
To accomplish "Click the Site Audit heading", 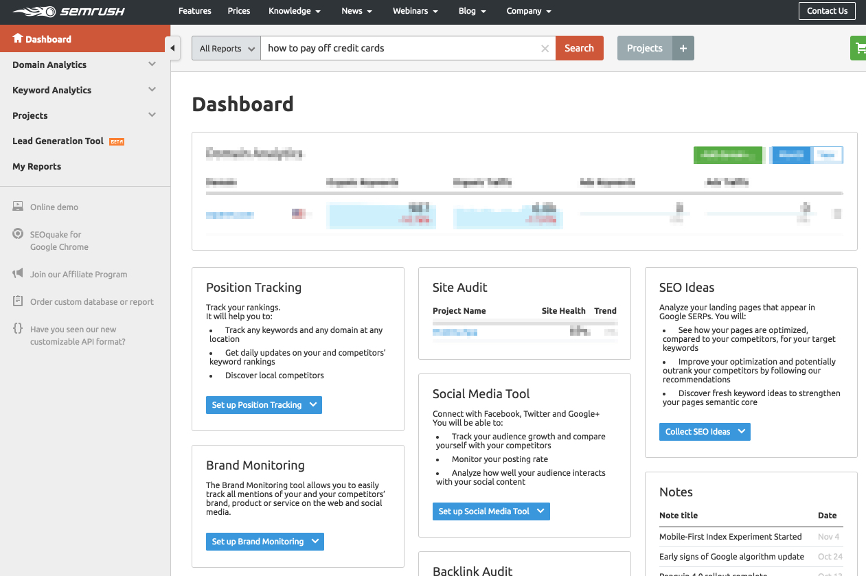I will pyautogui.click(x=460, y=288).
